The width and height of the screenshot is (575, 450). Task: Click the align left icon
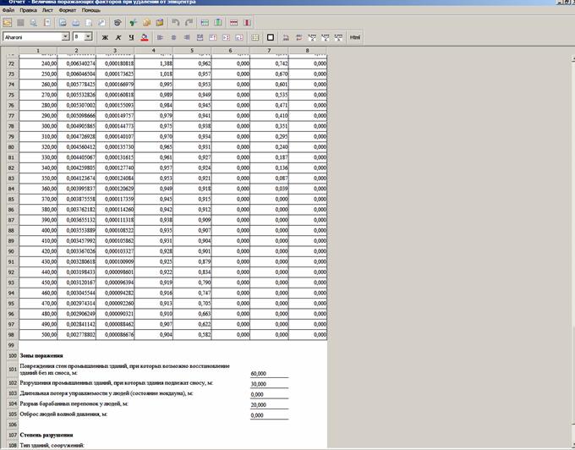(161, 37)
